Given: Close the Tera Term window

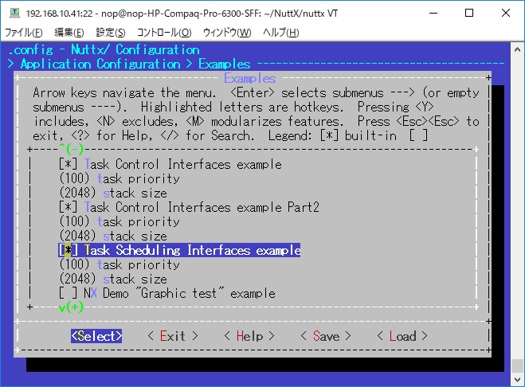Looking at the screenshot, I should click(506, 13).
